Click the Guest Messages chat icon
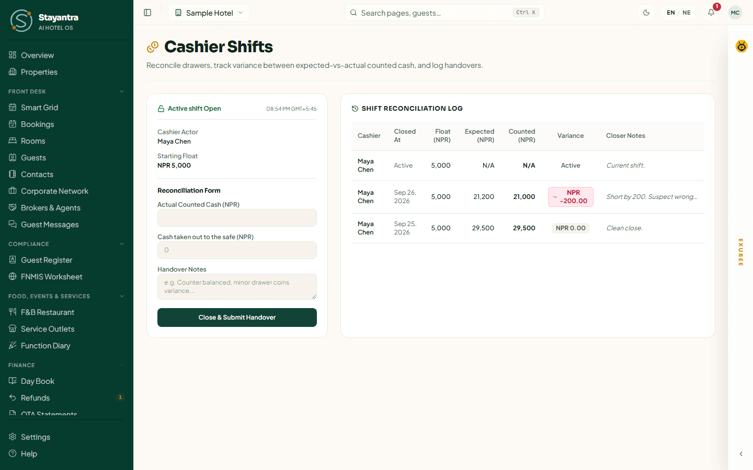Image resolution: width=753 pixels, height=470 pixels. pyautogui.click(x=13, y=224)
